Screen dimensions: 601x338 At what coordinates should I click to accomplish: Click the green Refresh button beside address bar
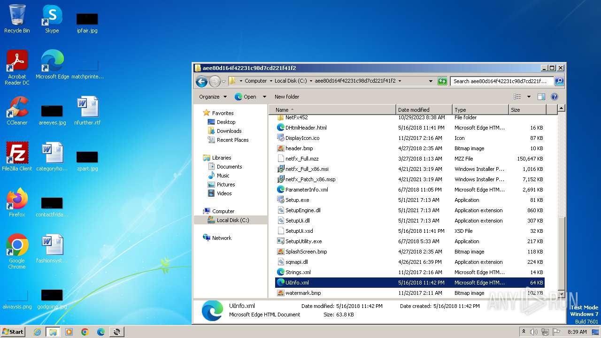coord(442,81)
